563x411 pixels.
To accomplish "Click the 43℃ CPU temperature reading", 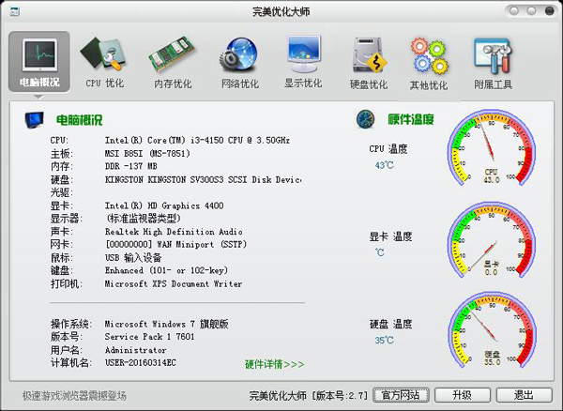I will tap(384, 165).
